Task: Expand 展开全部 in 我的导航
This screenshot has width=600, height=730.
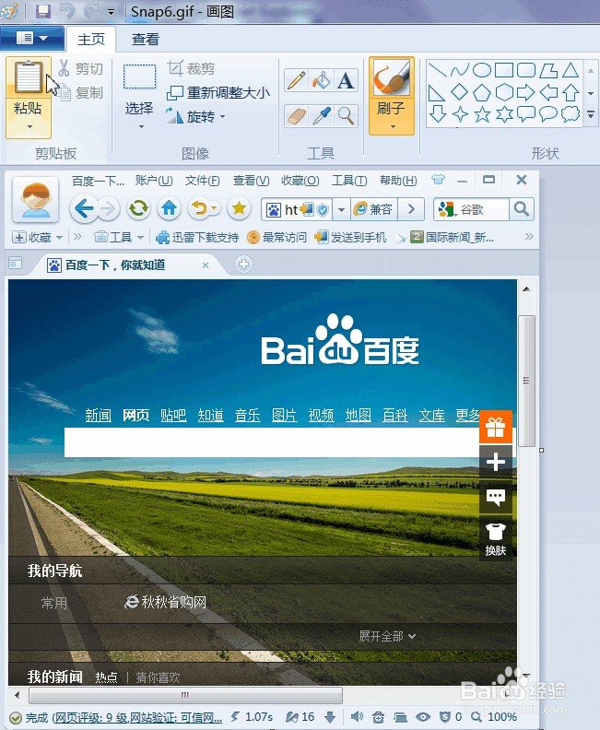Action: coord(387,636)
